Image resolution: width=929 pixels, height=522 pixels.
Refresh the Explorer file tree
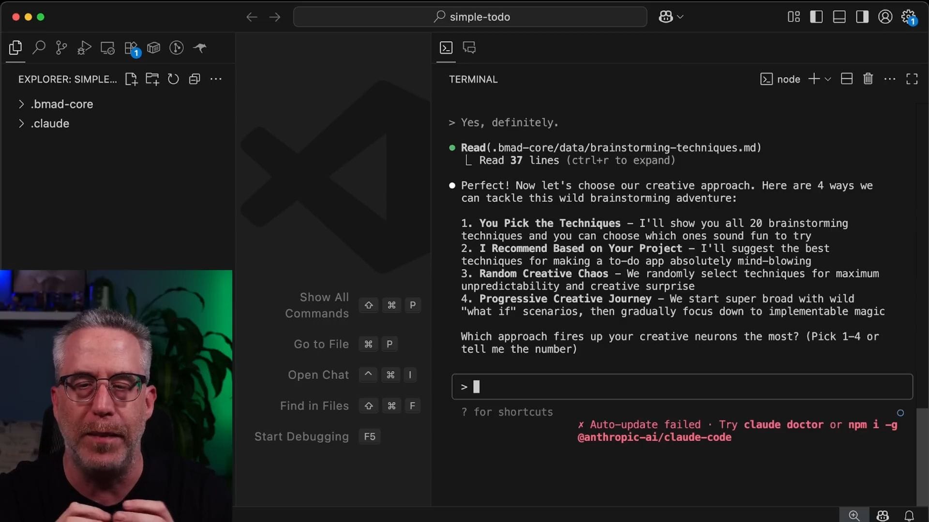(x=173, y=79)
